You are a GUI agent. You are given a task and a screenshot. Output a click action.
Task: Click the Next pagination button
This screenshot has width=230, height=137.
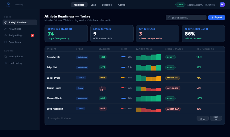coord(216,118)
